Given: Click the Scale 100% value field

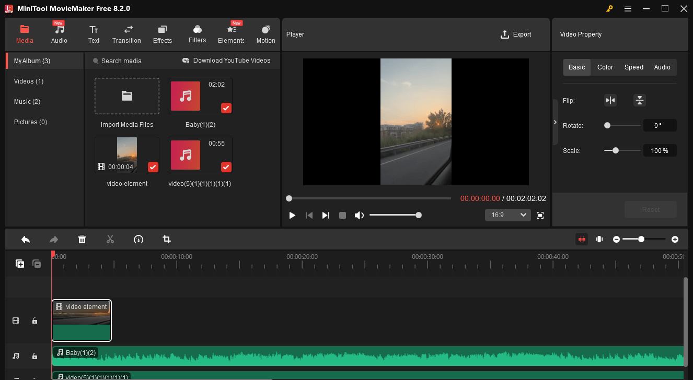Looking at the screenshot, I should coord(660,150).
